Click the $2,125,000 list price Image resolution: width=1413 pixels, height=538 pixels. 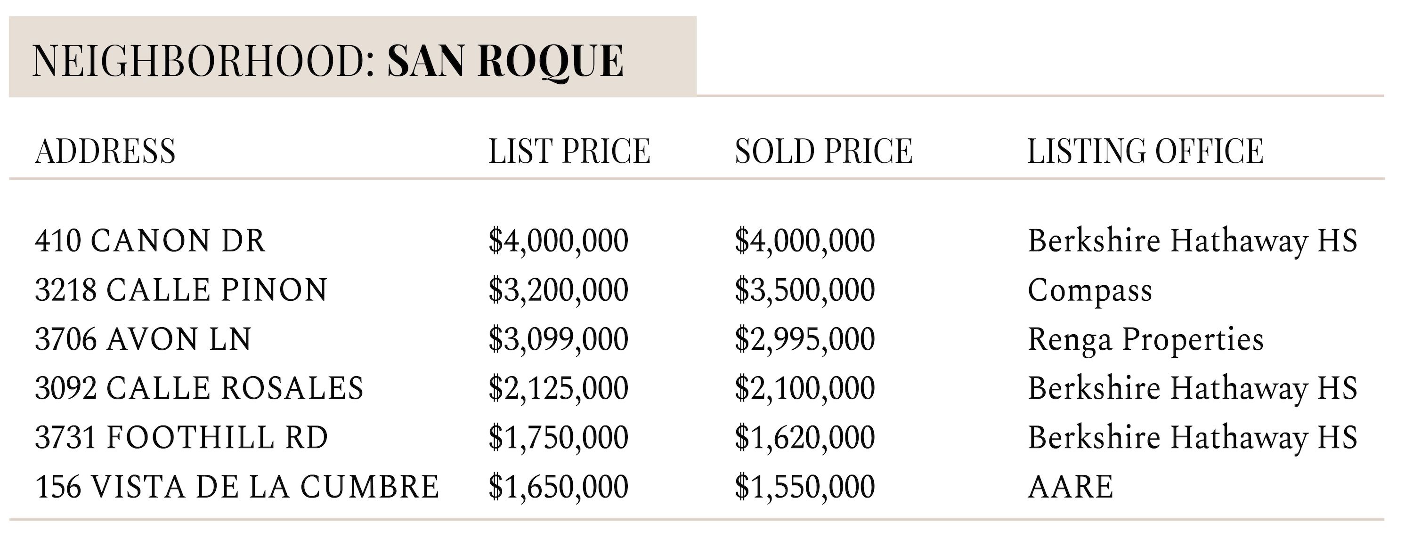click(x=559, y=389)
